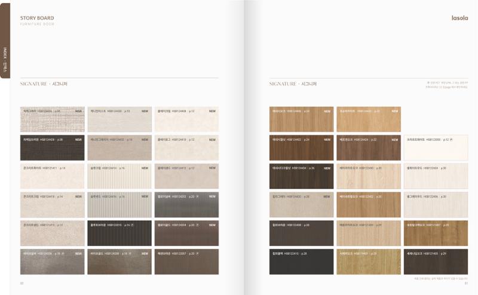Screen dimensions: 478x295
Task: Click the footnote text under the right page swatches
Action: (x=440, y=278)
